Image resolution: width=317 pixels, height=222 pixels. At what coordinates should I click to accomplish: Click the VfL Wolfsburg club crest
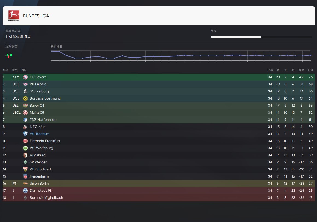point(25,148)
